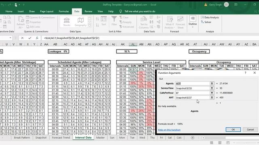Open the Review ribbon tab
This screenshot has width=259, height=145.
[88, 11]
